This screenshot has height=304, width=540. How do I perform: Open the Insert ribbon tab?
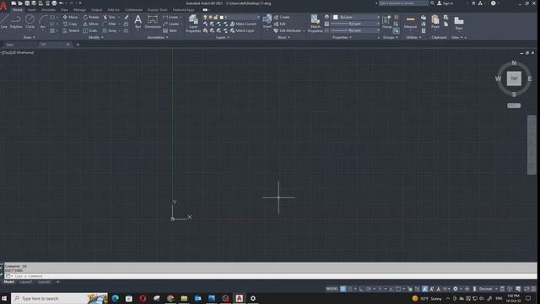31,9
